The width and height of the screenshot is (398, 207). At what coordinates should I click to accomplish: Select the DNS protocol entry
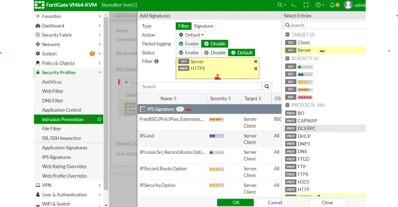pyautogui.click(x=324, y=151)
